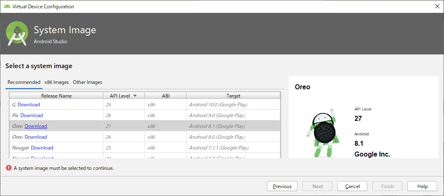This screenshot has height=196, width=444.
Task: Select the Recommended tab
Action: [24, 82]
